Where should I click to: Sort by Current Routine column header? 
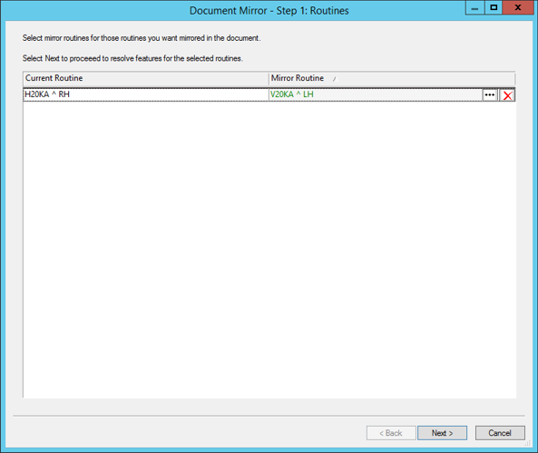point(146,78)
